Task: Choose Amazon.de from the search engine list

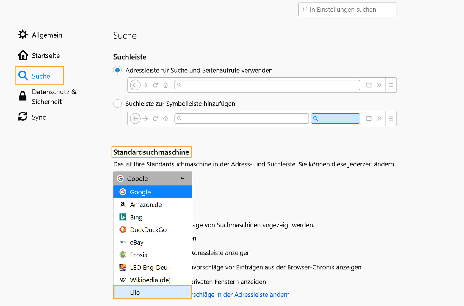Action: tap(146, 204)
